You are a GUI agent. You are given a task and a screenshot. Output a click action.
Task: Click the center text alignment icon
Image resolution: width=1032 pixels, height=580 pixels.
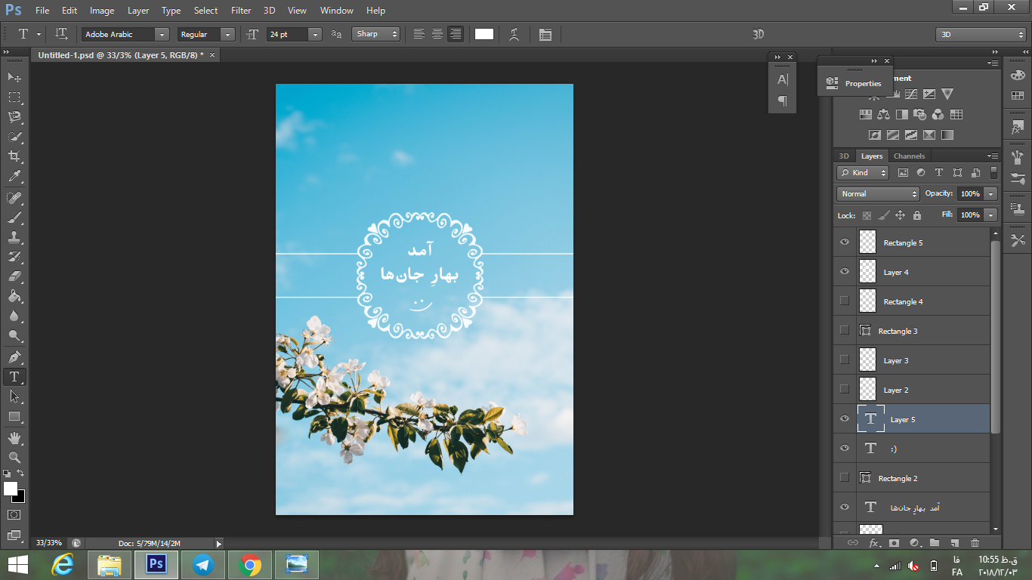coord(437,34)
